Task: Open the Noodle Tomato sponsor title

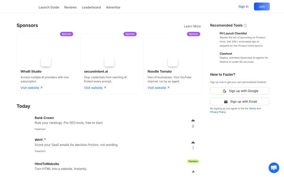Action: point(160,72)
